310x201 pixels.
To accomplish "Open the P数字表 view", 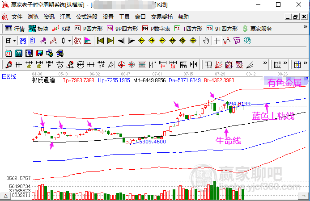I will 156,29.
